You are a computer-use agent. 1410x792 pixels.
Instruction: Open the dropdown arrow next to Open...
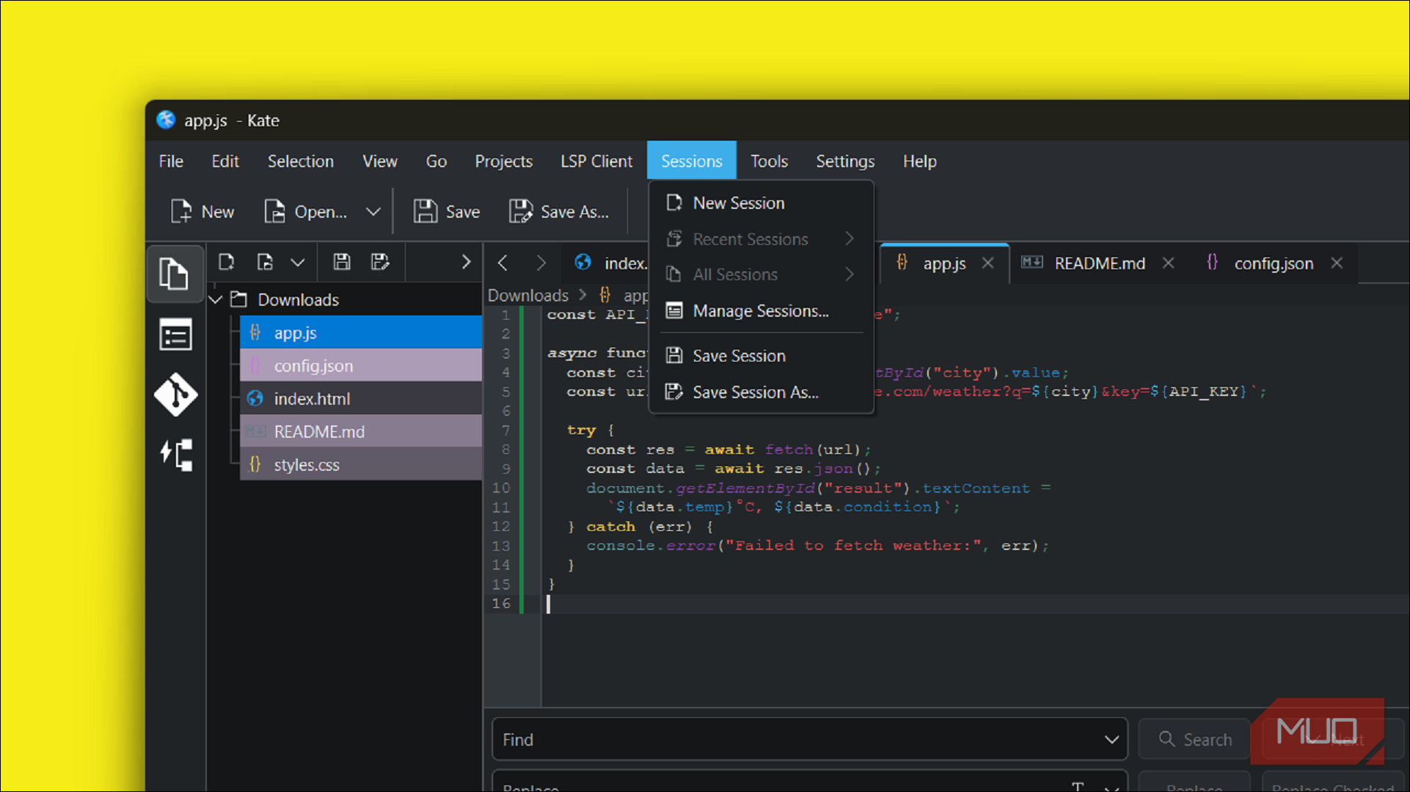[373, 212]
